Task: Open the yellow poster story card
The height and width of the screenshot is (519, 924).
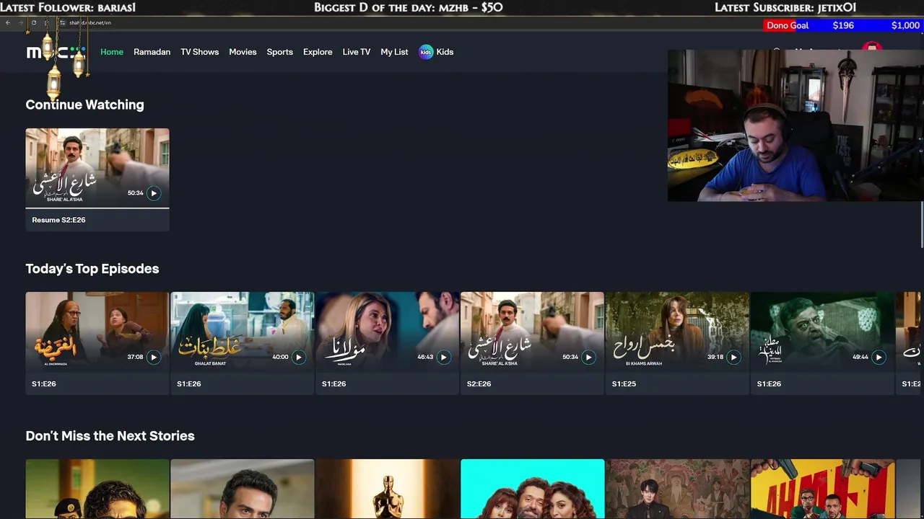Action: [x=822, y=489]
